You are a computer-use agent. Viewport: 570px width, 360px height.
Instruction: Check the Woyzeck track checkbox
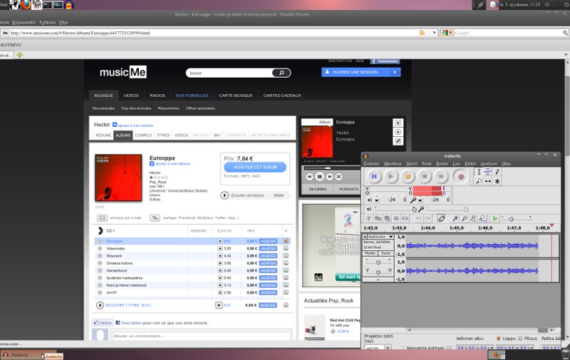coord(286,256)
